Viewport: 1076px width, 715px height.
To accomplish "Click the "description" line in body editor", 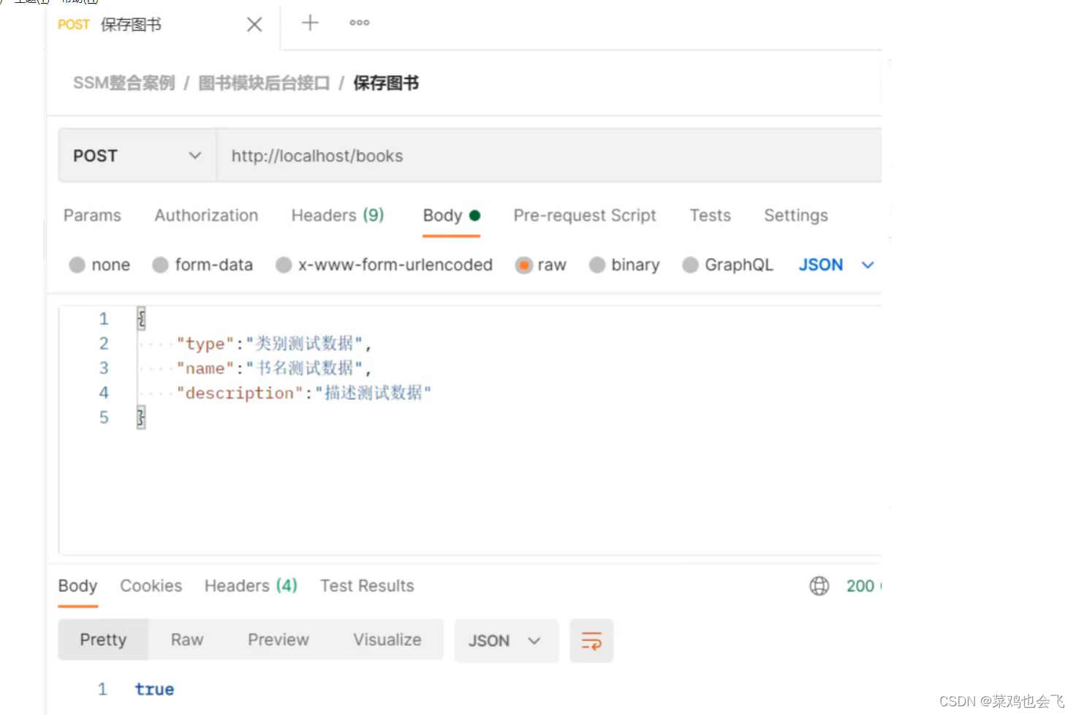I will (304, 393).
